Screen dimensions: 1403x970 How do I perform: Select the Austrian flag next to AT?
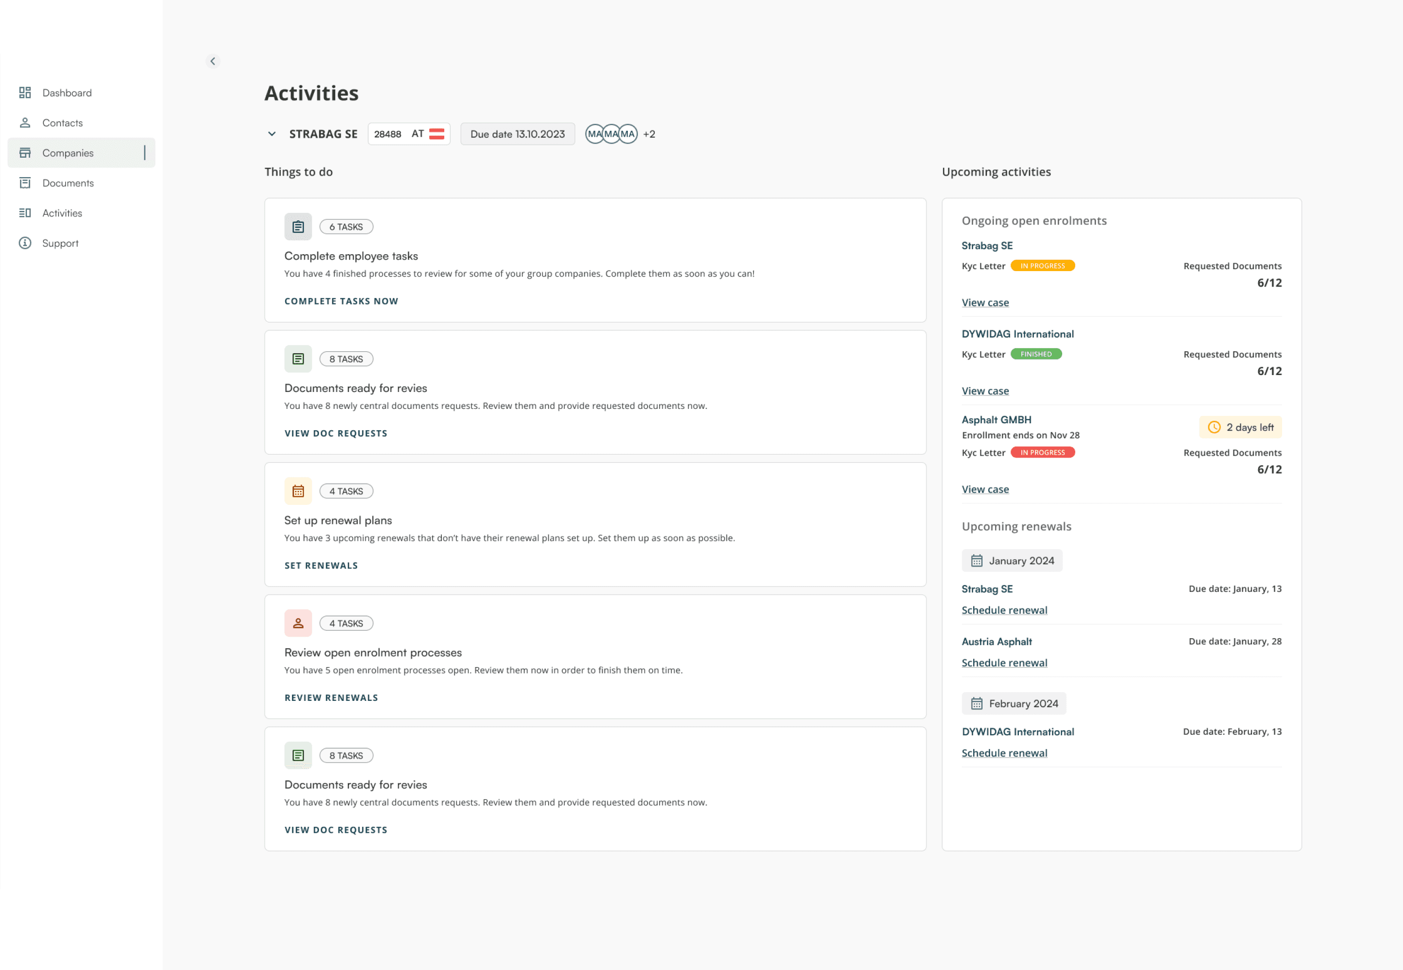point(436,134)
